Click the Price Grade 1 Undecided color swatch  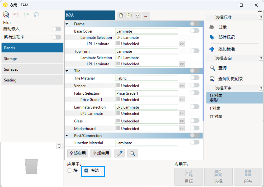pyautogui.click(x=118, y=99)
